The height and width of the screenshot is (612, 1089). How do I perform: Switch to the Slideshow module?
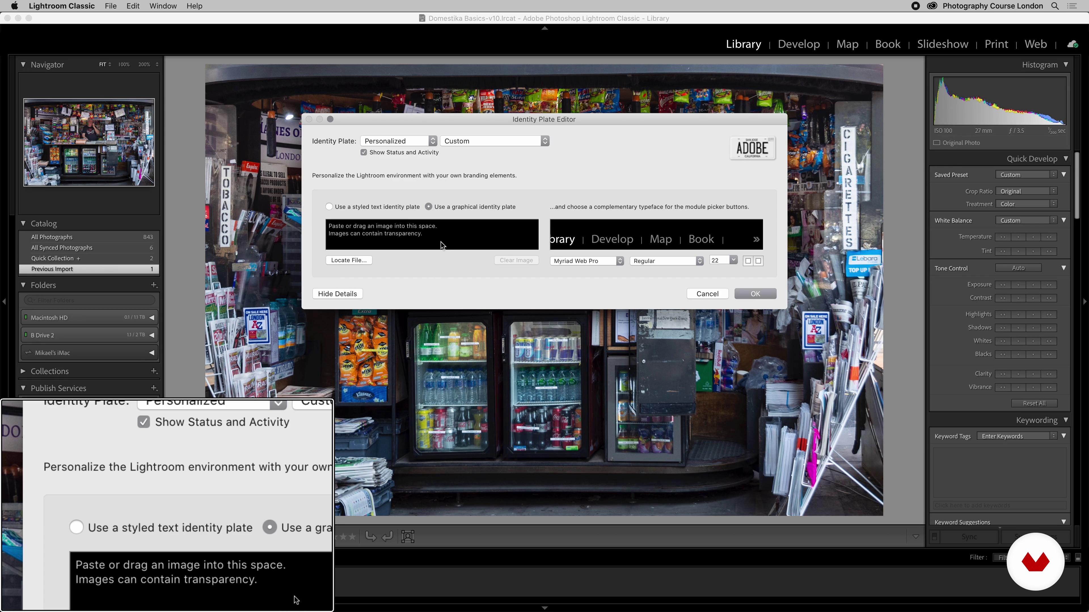tap(942, 44)
